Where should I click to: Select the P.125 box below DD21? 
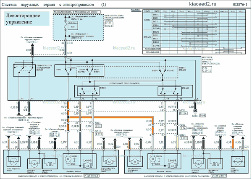pos(184,138)
